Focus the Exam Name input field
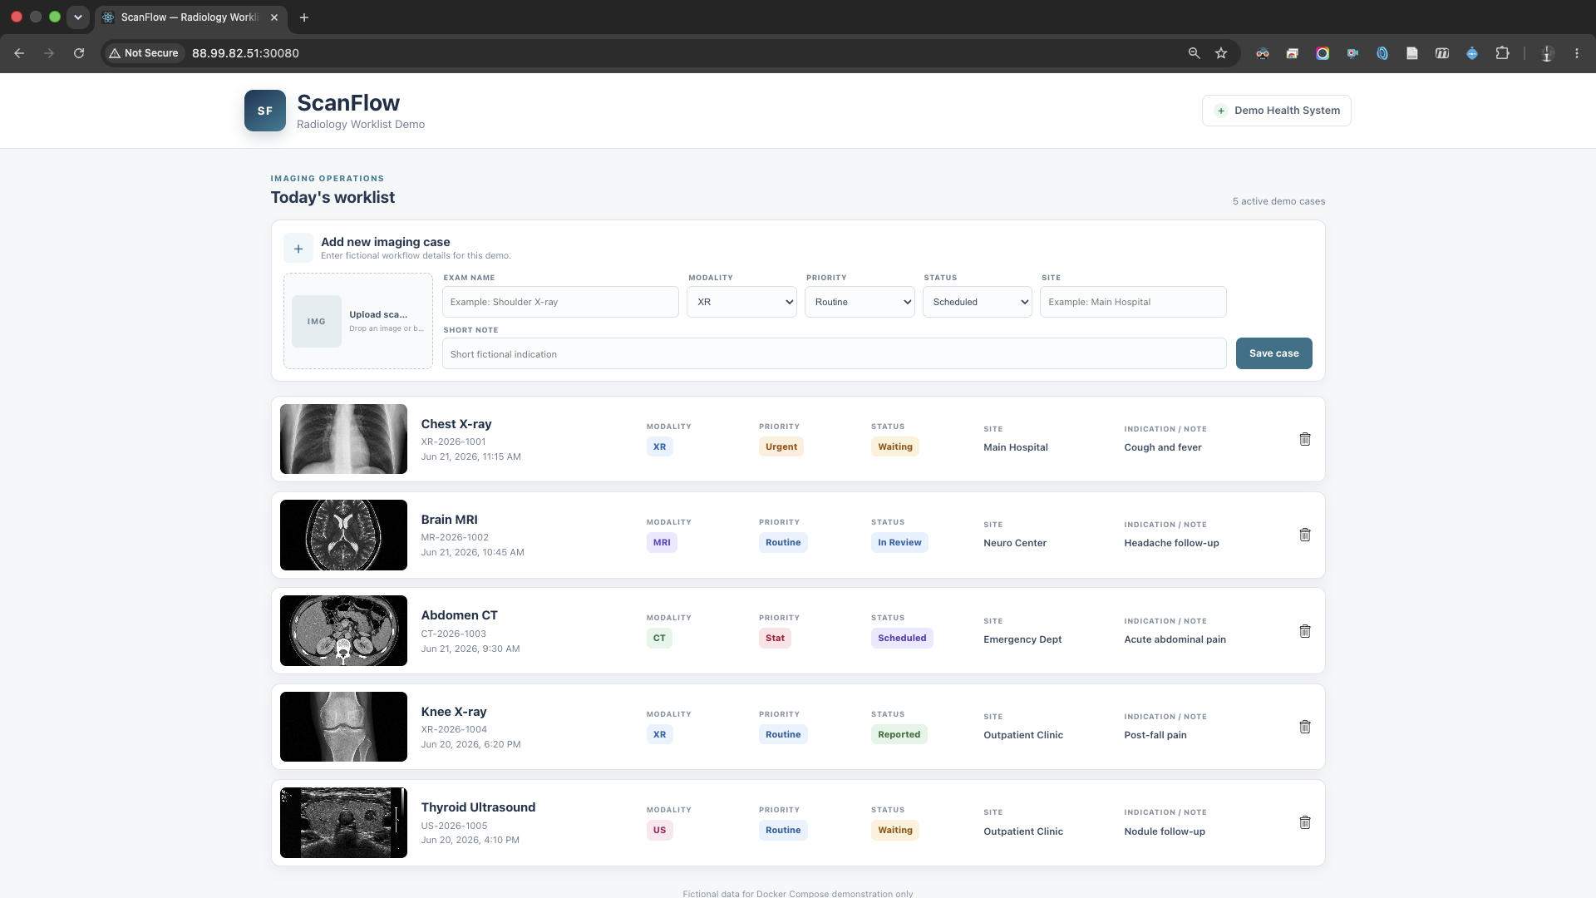This screenshot has height=898, width=1596. click(x=560, y=302)
